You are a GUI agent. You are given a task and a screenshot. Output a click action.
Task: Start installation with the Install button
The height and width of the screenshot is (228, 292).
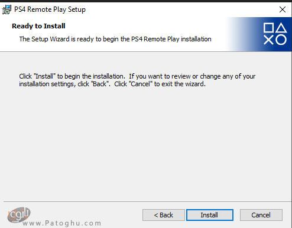(x=210, y=215)
